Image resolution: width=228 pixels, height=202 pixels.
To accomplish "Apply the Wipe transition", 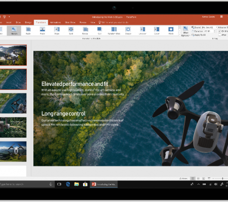I will click(57, 31).
